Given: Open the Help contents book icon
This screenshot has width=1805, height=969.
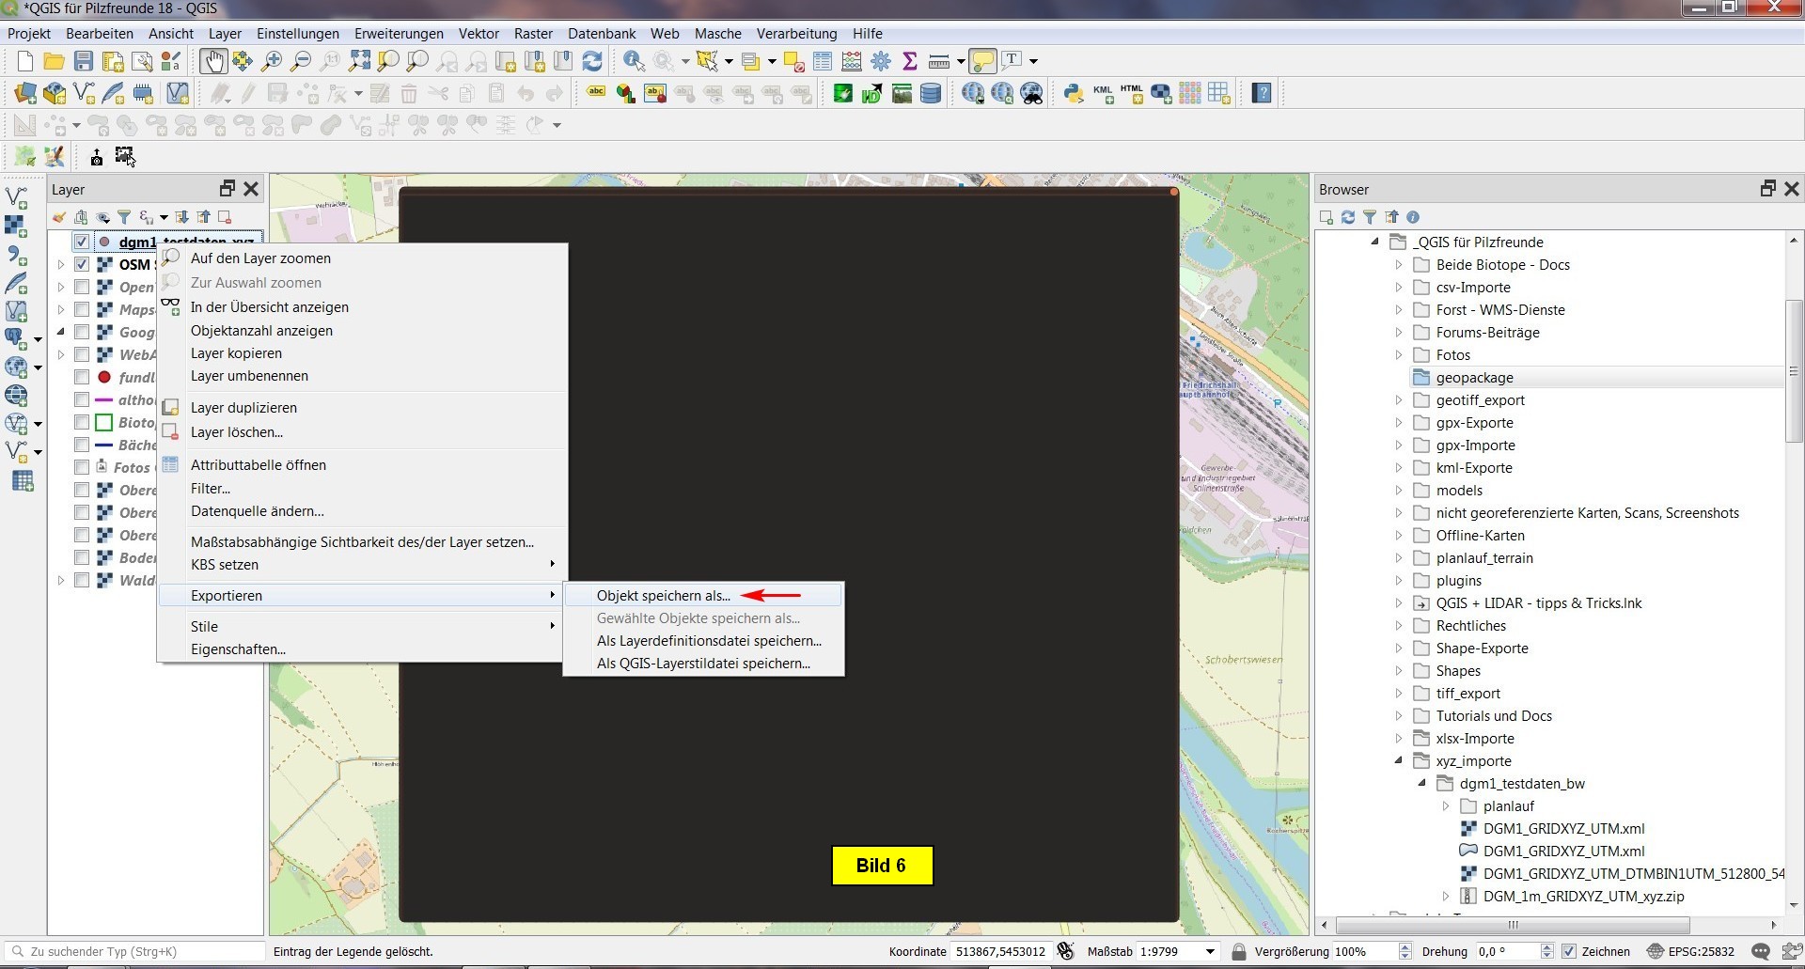Looking at the screenshot, I should click(1262, 93).
